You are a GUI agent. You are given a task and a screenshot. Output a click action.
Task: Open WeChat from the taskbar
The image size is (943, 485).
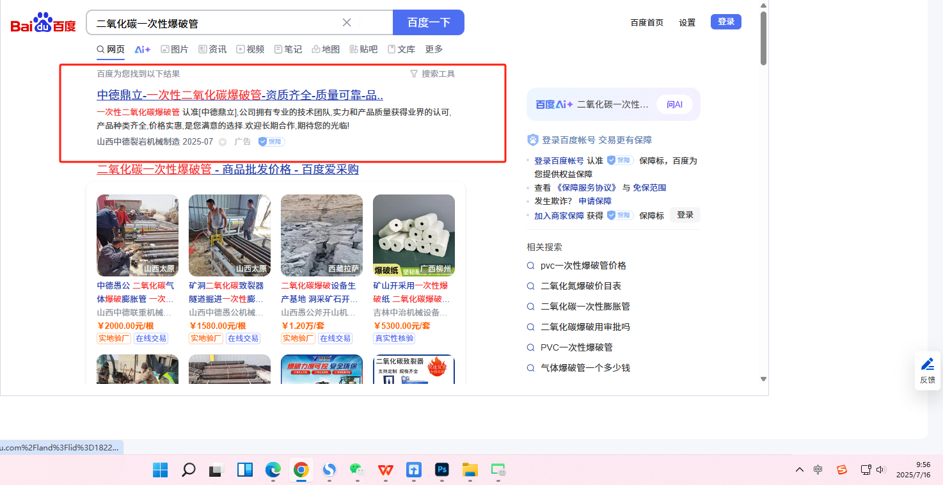click(357, 470)
